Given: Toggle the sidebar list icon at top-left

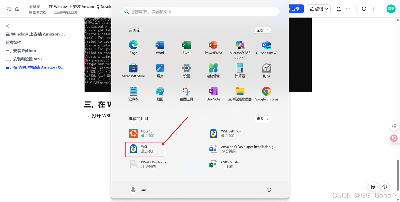Looking at the screenshot, I should point(9,9).
